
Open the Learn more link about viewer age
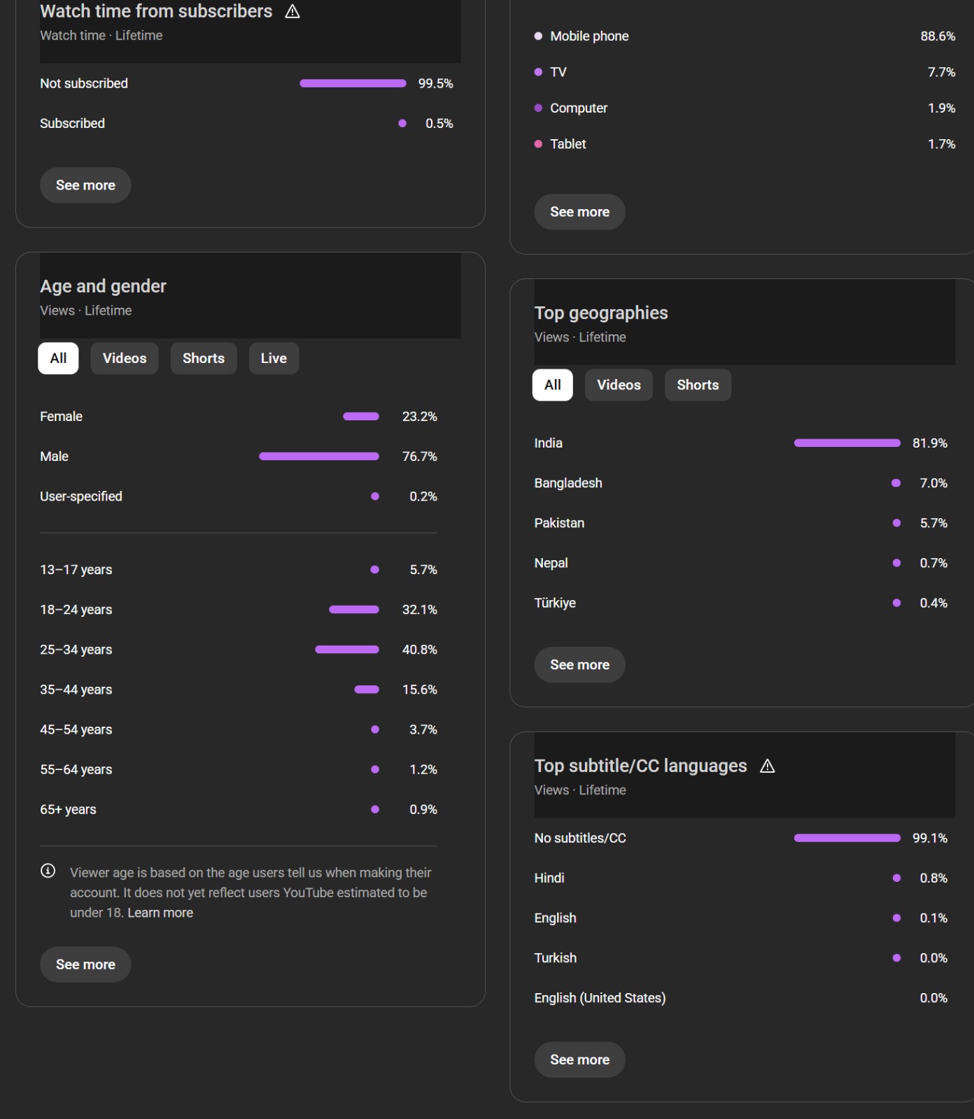coord(160,913)
